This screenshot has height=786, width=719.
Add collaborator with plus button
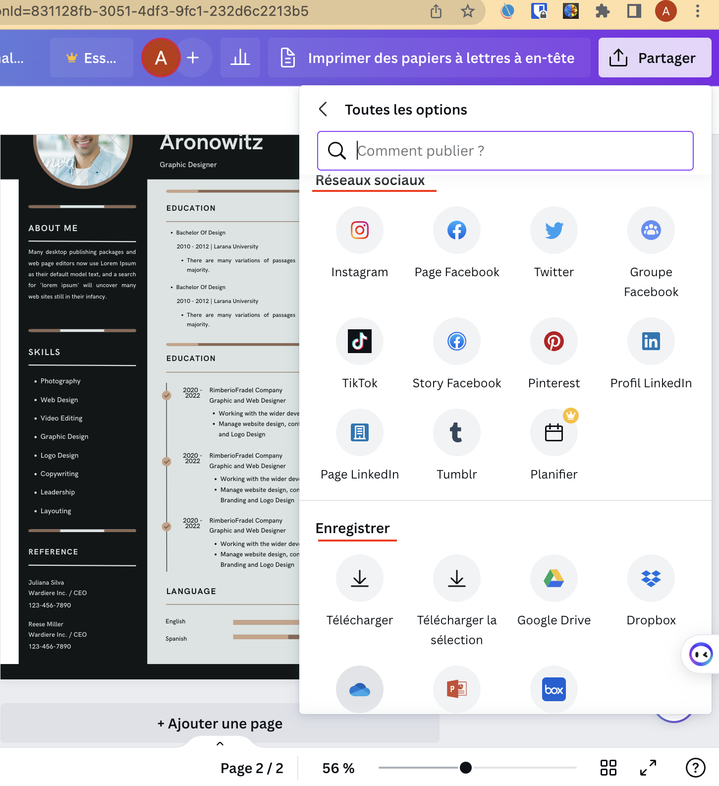pyautogui.click(x=193, y=58)
